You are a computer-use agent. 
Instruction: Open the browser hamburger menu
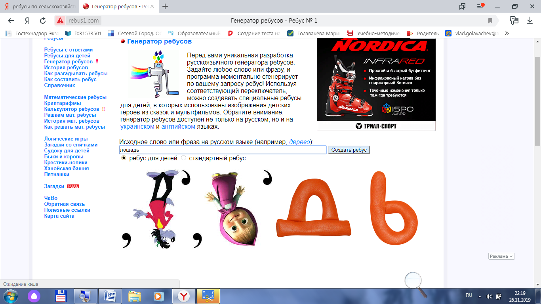(481, 6)
